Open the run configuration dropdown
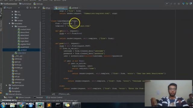 point(167,4)
